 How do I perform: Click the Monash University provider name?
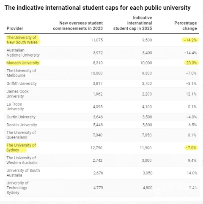click(x=23, y=63)
